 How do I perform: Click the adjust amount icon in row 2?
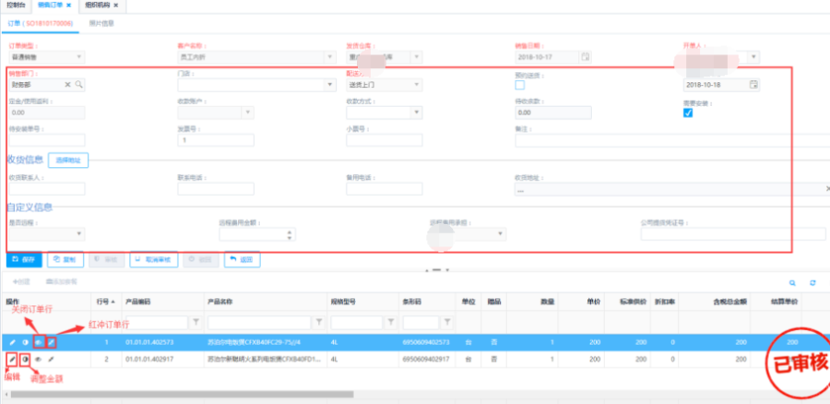coord(26,359)
